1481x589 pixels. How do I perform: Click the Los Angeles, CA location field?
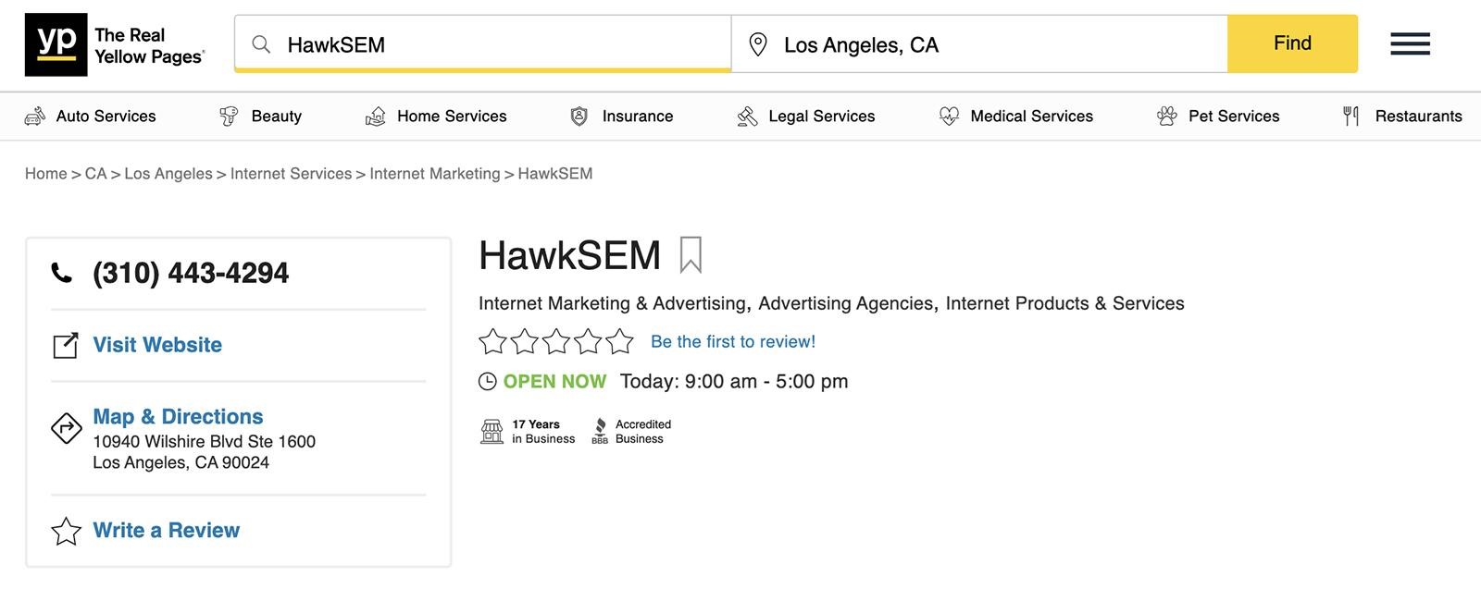pyautogui.click(x=979, y=43)
